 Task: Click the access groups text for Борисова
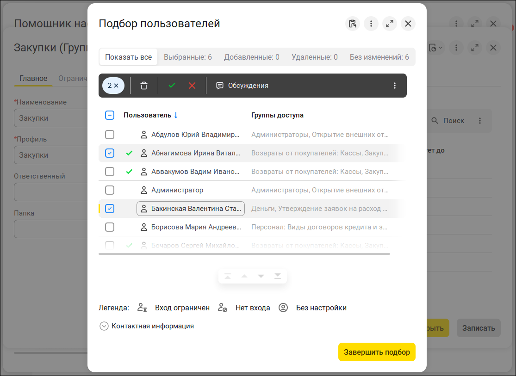click(319, 227)
